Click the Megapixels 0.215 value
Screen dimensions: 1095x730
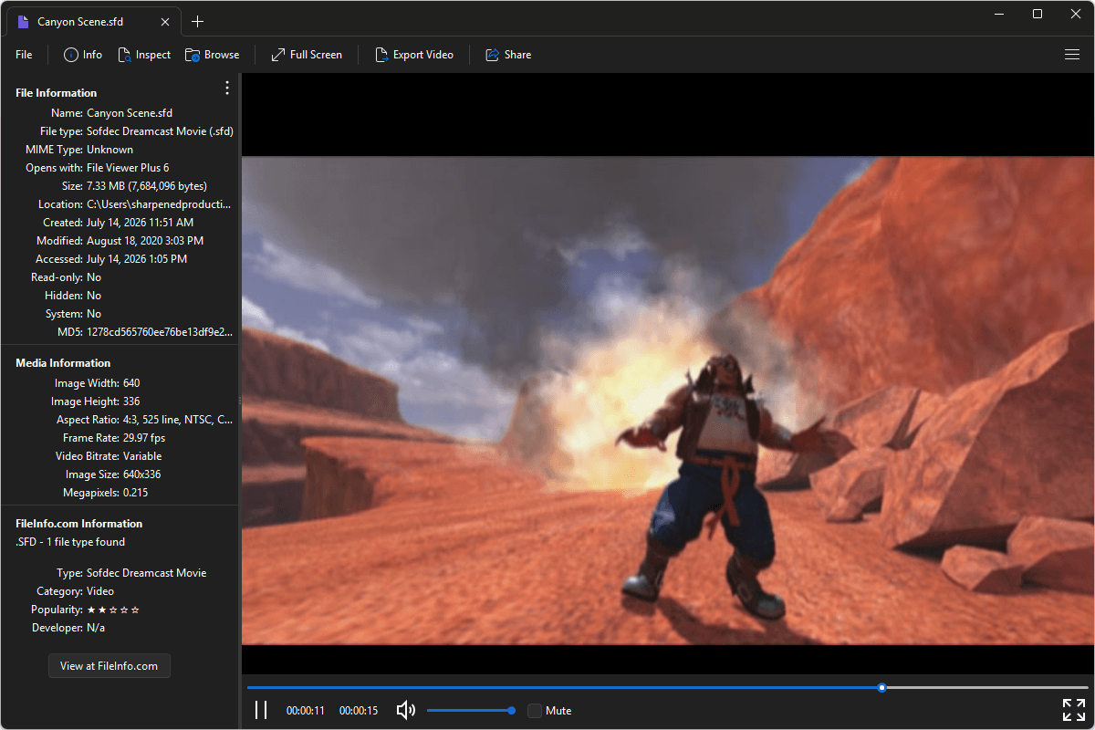135,493
